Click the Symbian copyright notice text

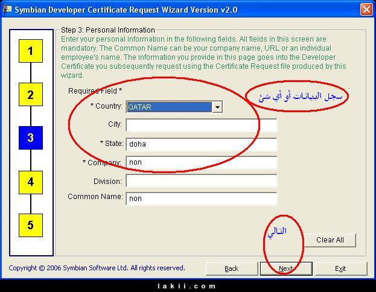click(x=97, y=268)
